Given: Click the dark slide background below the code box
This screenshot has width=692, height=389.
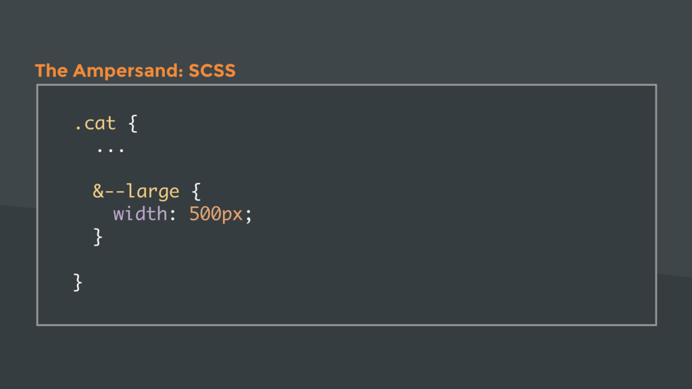Looking at the screenshot, I should click(346, 357).
